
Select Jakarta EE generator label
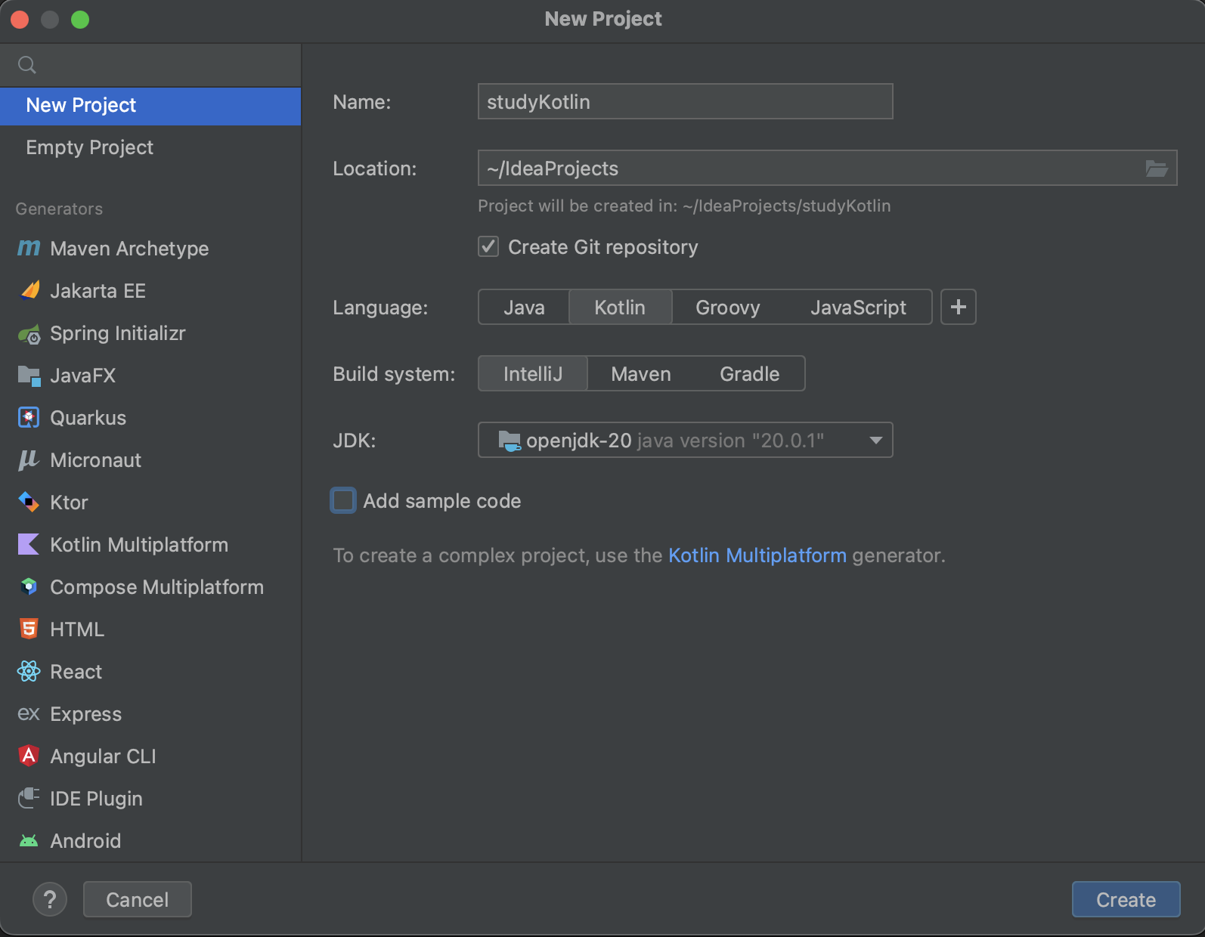pos(98,291)
